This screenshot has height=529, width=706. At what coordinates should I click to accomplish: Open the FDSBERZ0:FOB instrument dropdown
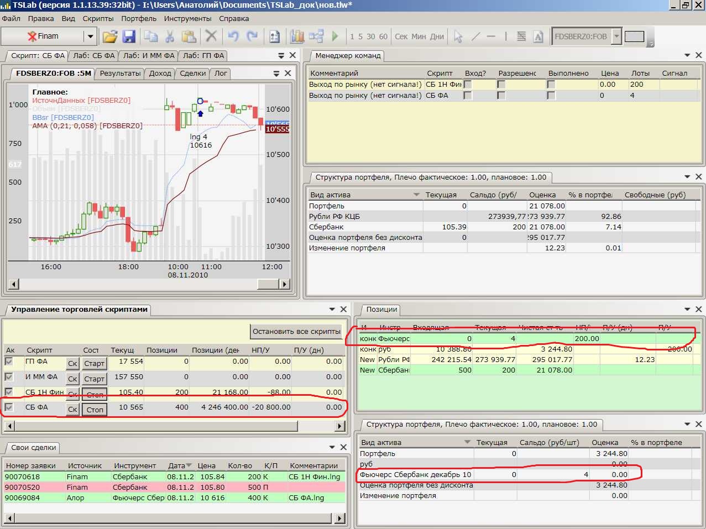coord(616,36)
